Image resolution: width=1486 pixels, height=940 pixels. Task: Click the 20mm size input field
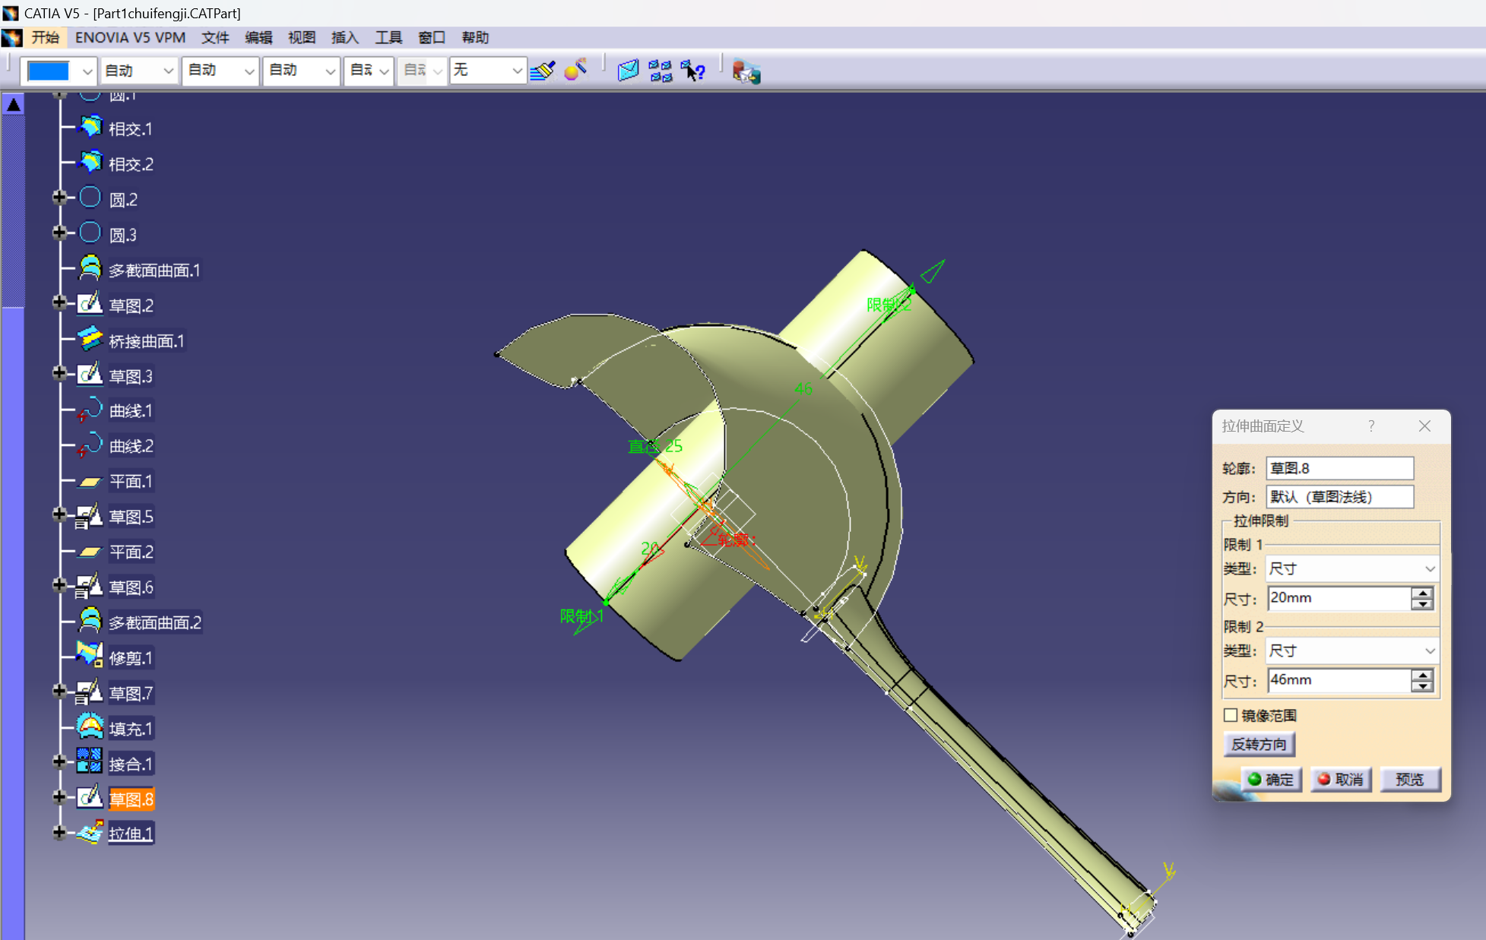click(1339, 598)
